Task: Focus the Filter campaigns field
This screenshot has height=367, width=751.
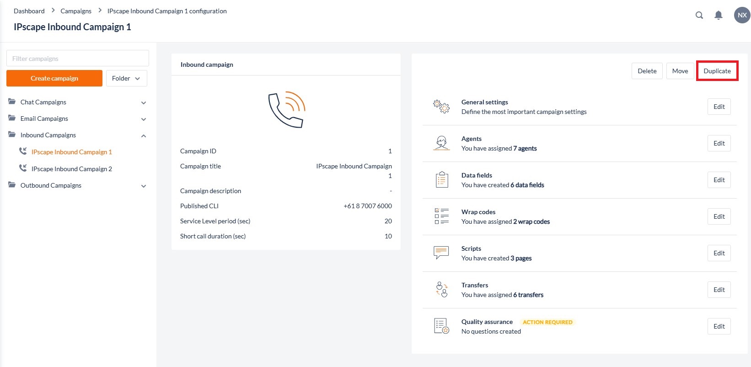Action: pos(78,59)
